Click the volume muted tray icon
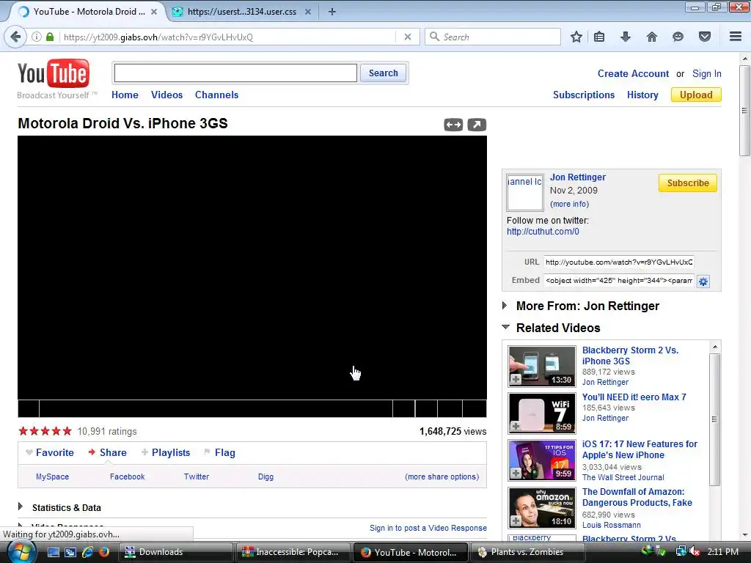The height and width of the screenshot is (563, 751). (695, 552)
